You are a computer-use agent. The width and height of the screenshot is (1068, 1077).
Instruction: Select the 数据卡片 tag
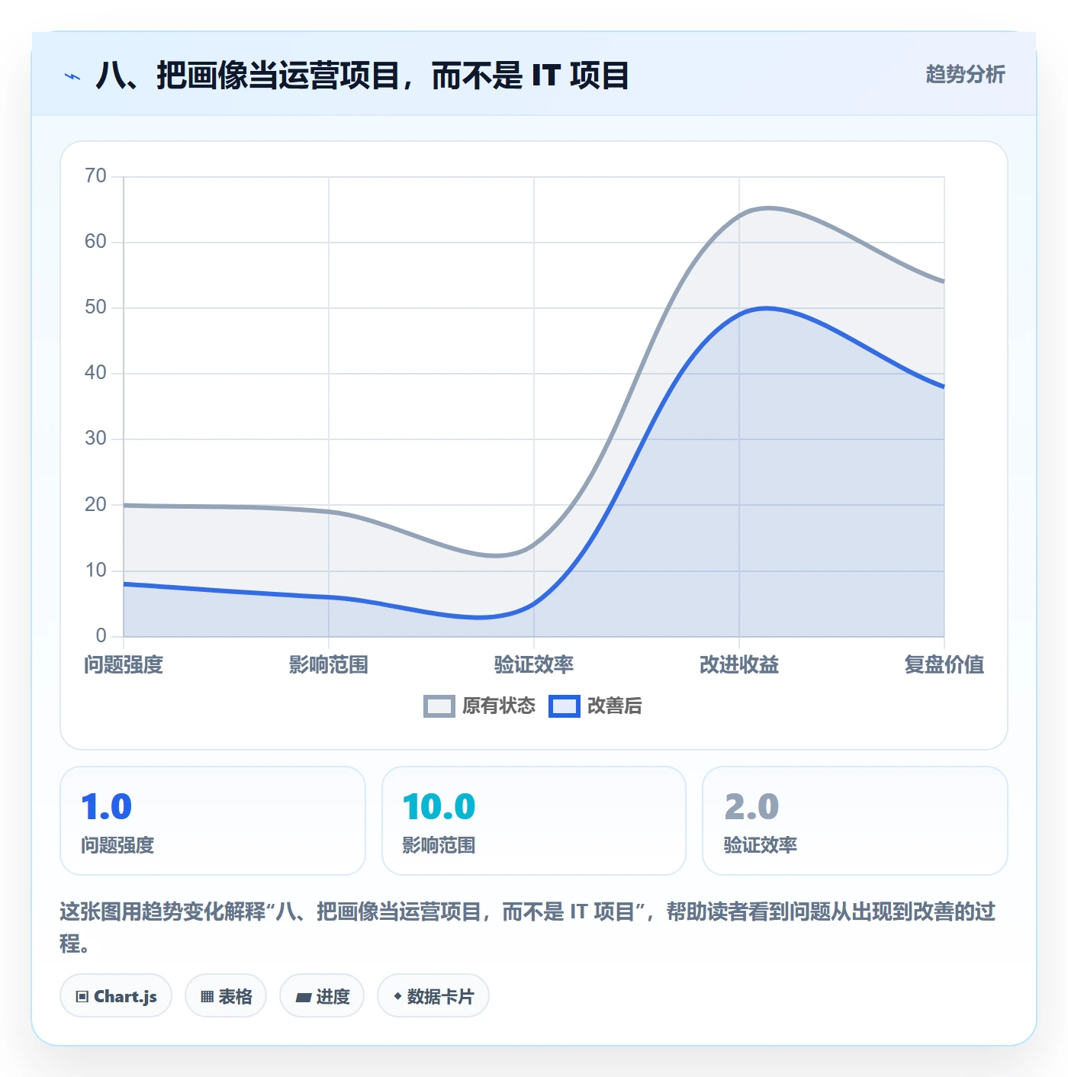[433, 996]
